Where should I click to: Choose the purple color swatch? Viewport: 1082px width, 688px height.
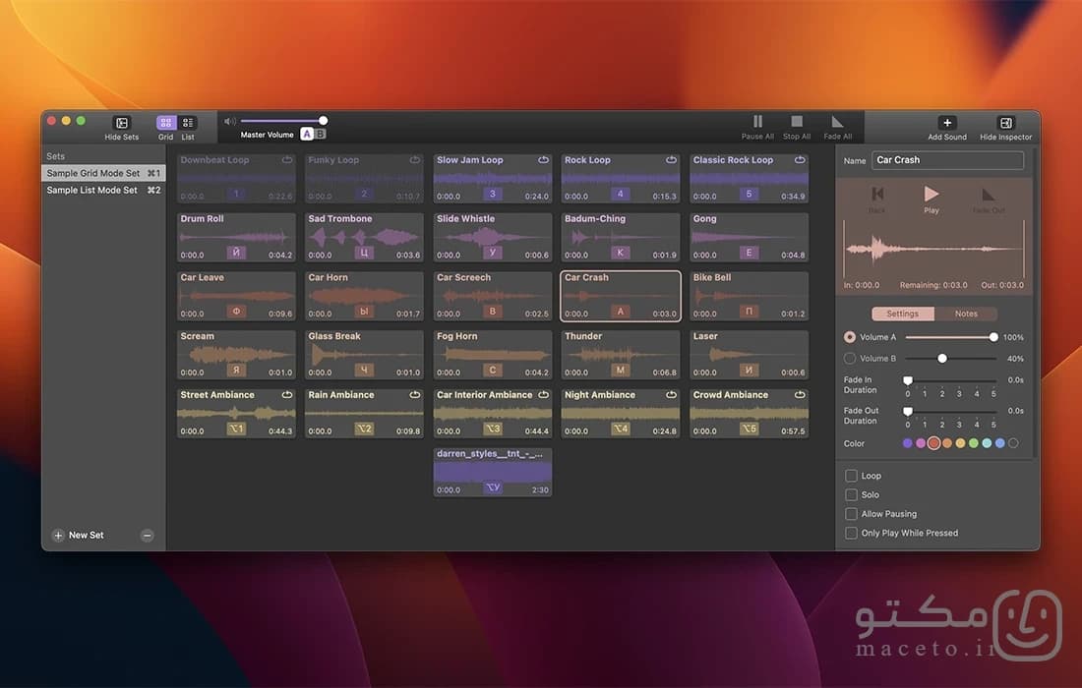(908, 443)
